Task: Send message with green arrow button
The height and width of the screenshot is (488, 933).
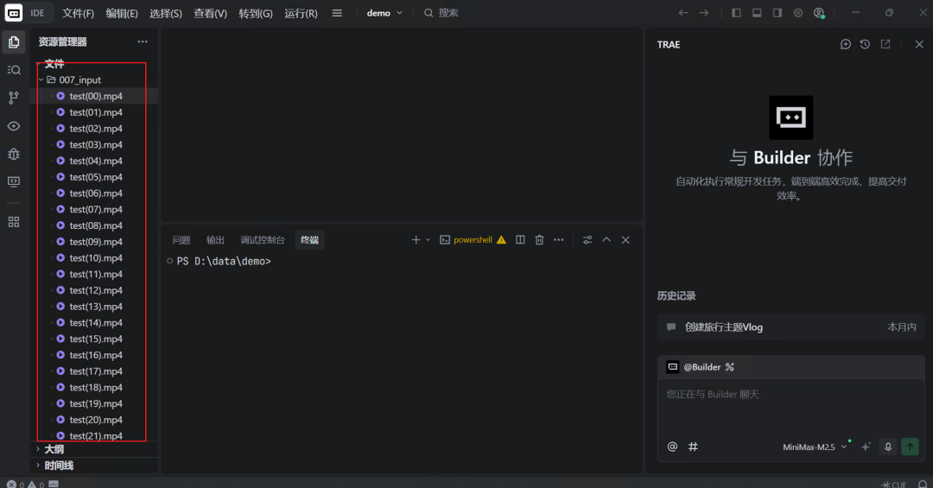Action: coord(910,447)
